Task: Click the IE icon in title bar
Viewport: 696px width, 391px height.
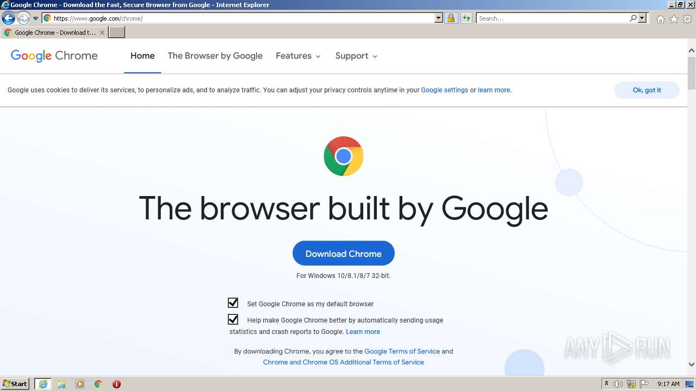Action: click(x=5, y=5)
